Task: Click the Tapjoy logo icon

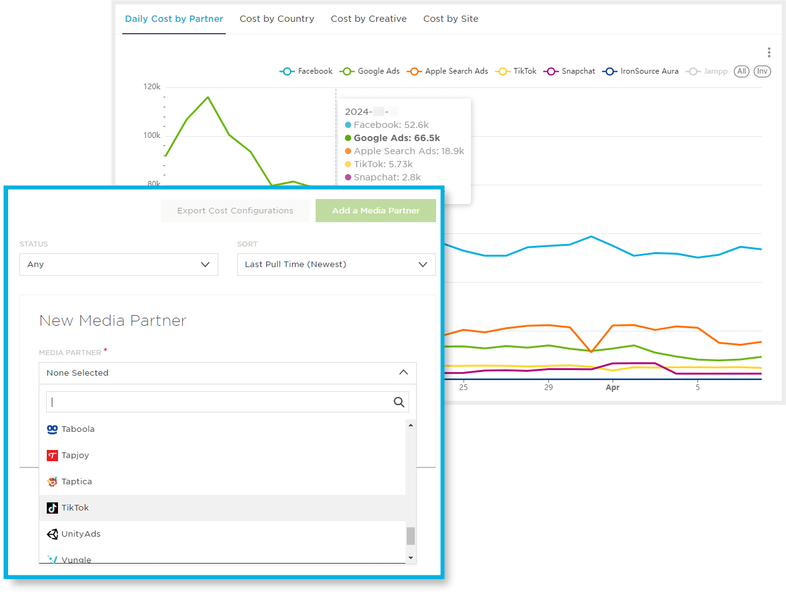Action: point(52,456)
